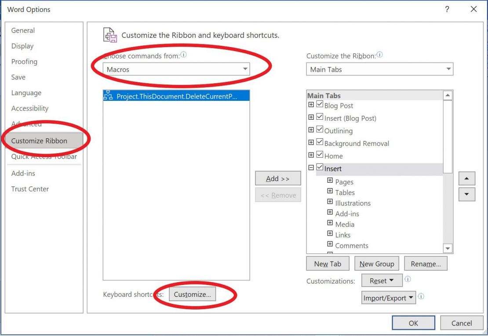Click the move up arrow button
This screenshot has height=336, width=488.
pyautogui.click(x=466, y=178)
